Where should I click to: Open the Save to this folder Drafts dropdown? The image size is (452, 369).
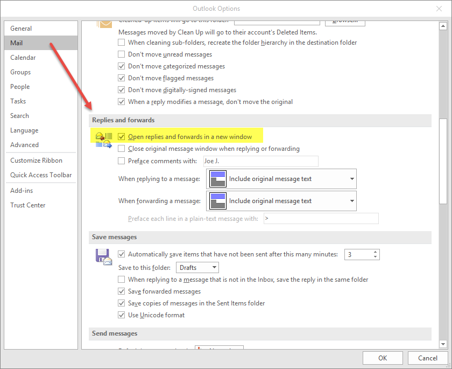[x=197, y=267]
